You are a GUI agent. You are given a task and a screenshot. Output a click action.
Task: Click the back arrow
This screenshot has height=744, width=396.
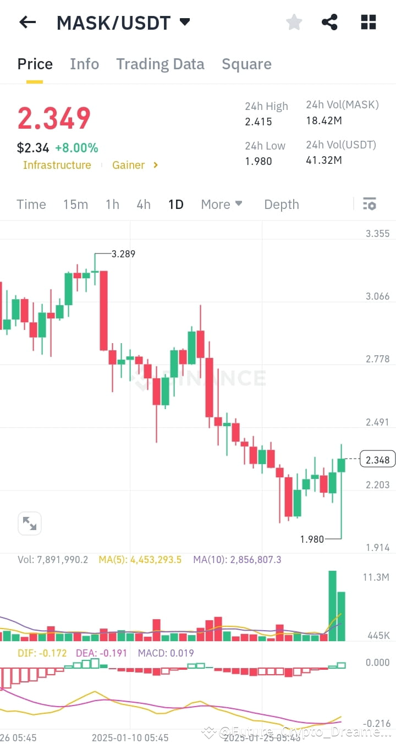pyautogui.click(x=28, y=22)
